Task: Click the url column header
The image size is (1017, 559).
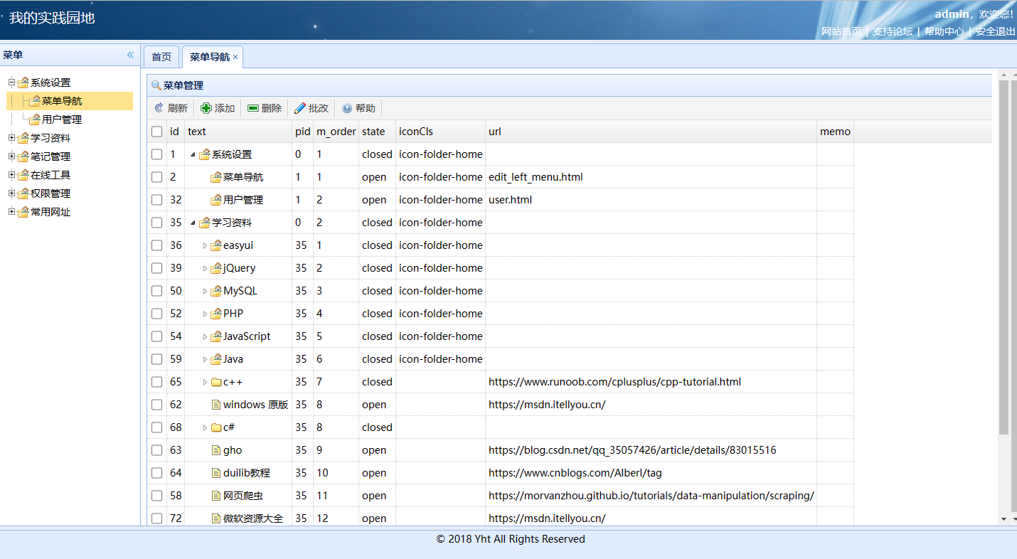Action: [651, 132]
